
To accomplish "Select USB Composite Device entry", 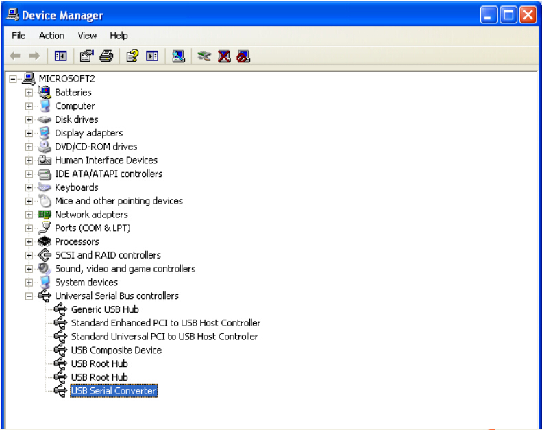I will [x=116, y=350].
